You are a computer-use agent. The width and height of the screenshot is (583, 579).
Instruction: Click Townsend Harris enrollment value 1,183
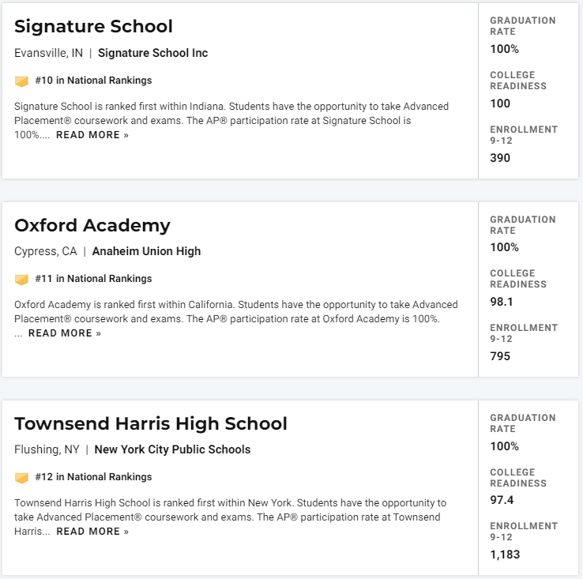[505, 555]
